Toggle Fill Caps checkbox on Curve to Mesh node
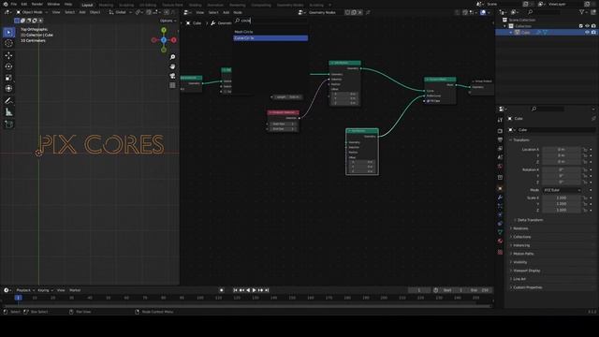599x337 pixels. coord(429,101)
